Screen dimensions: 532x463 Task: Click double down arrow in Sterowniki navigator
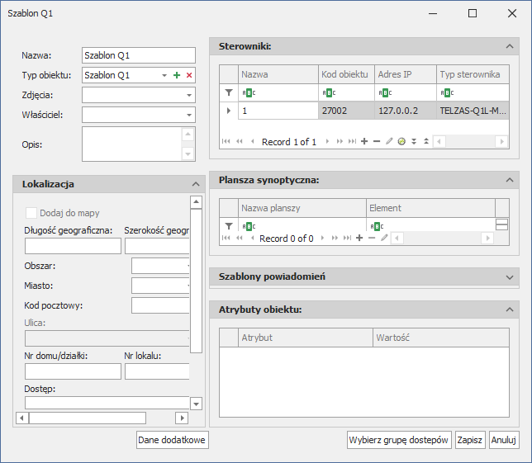pos(414,141)
